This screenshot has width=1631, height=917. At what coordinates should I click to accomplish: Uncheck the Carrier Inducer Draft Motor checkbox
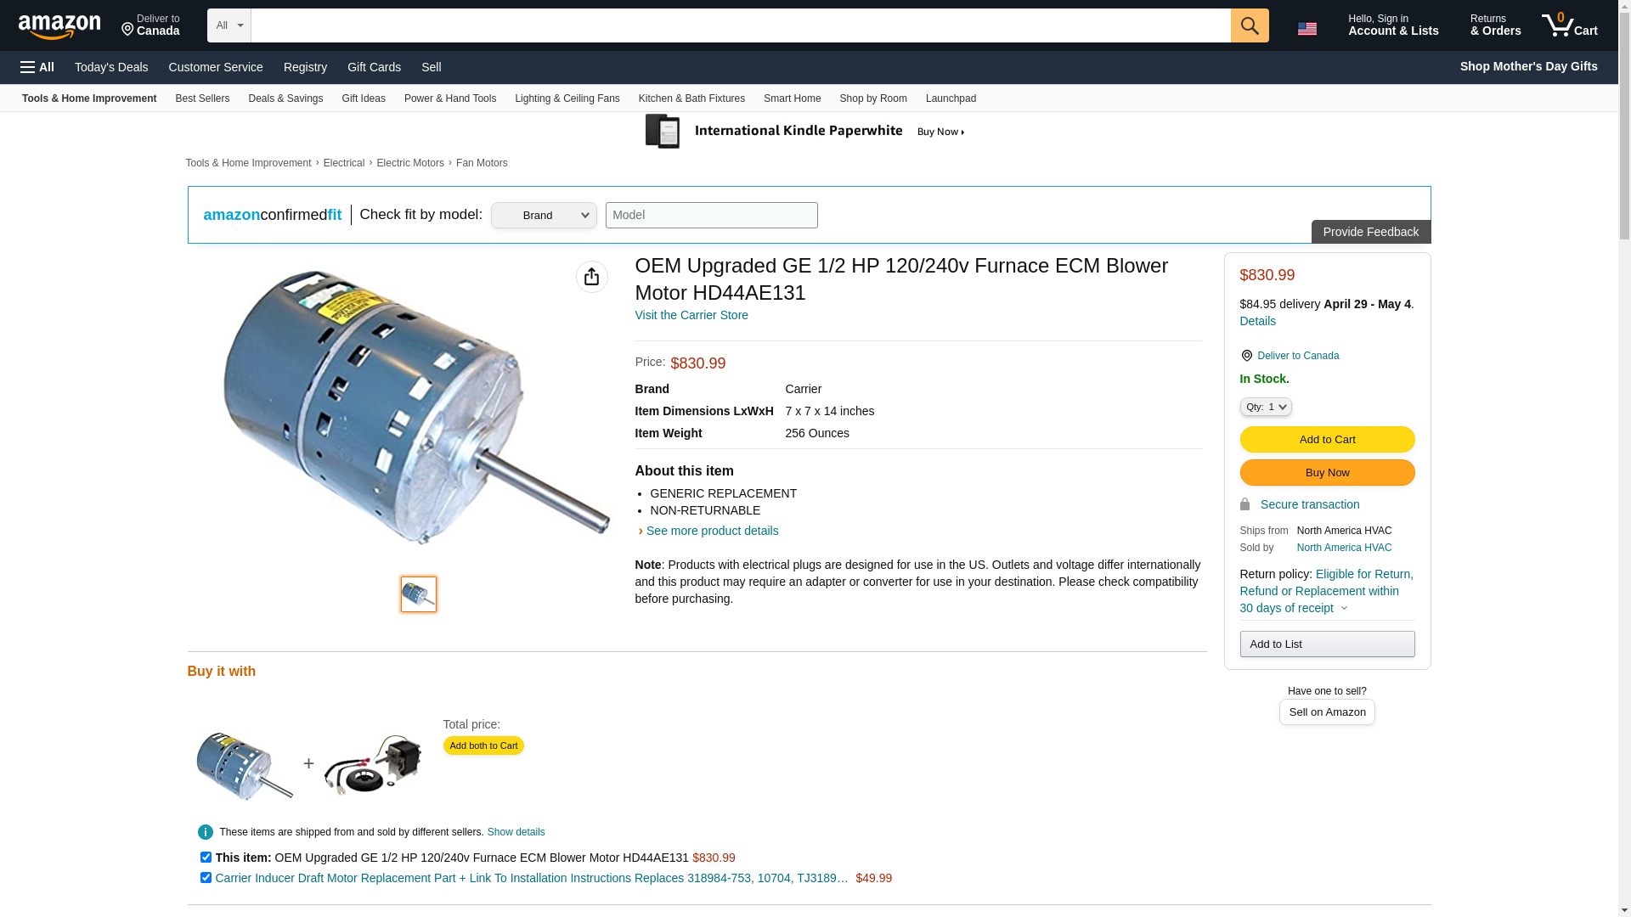click(x=206, y=878)
